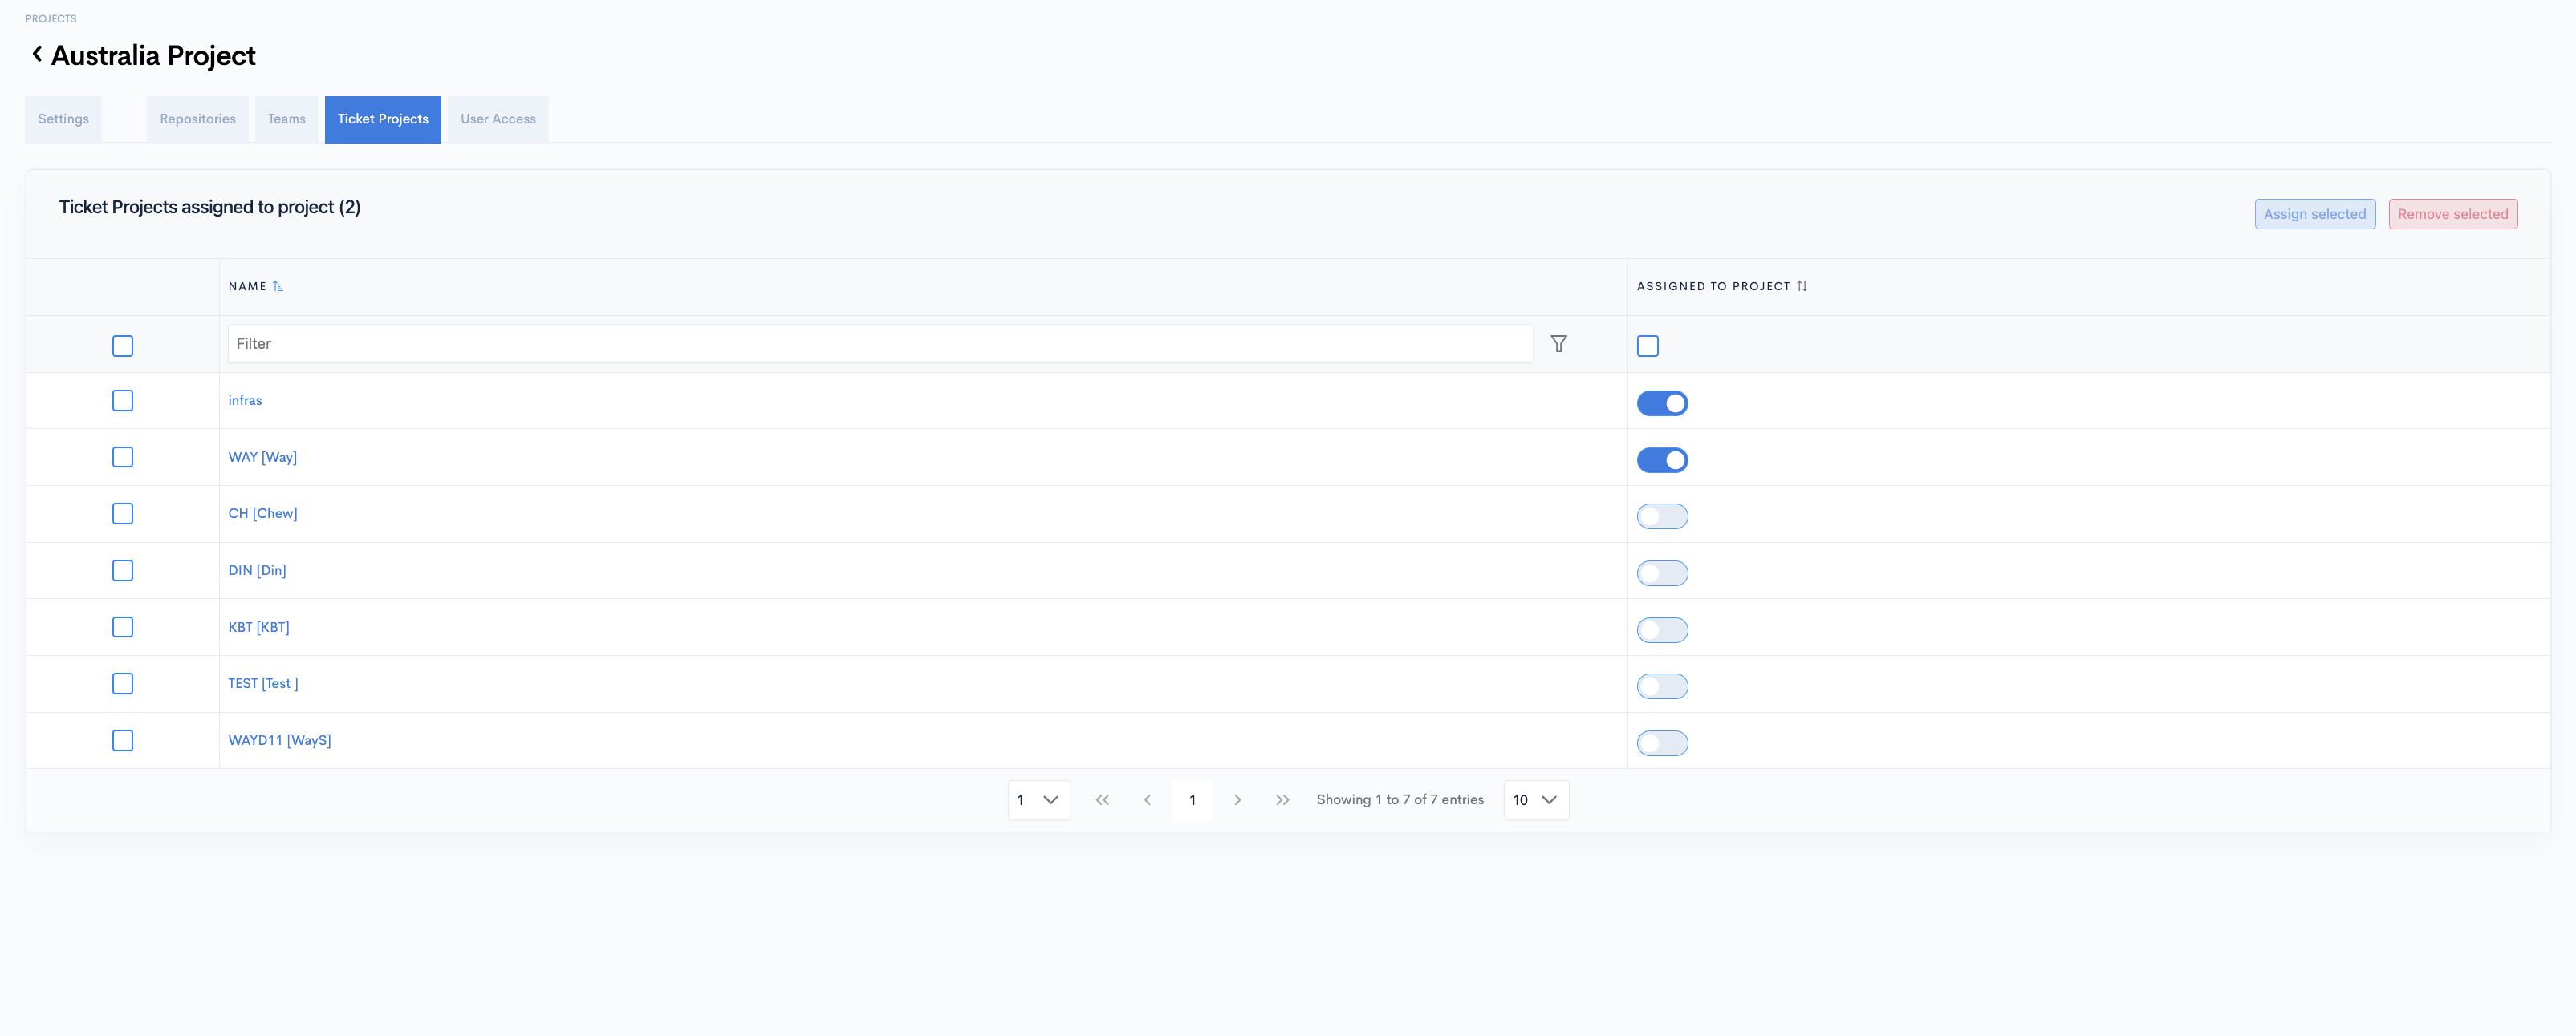Open the DIN [Din] link

click(x=257, y=570)
